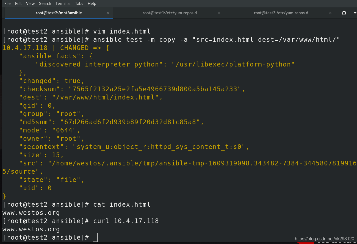Click the "changed": true line
The image size is (357, 244).
tap(52, 81)
